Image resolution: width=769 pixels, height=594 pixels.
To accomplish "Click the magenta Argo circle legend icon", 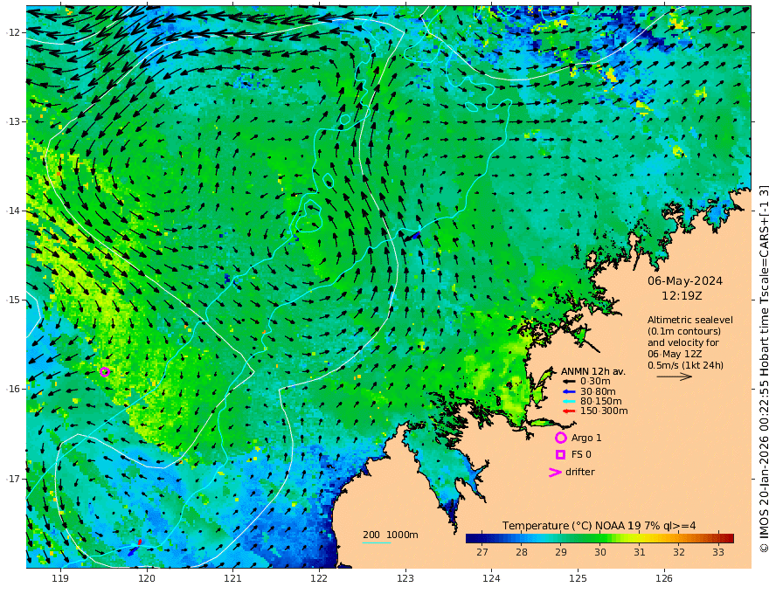I will 560,438.
